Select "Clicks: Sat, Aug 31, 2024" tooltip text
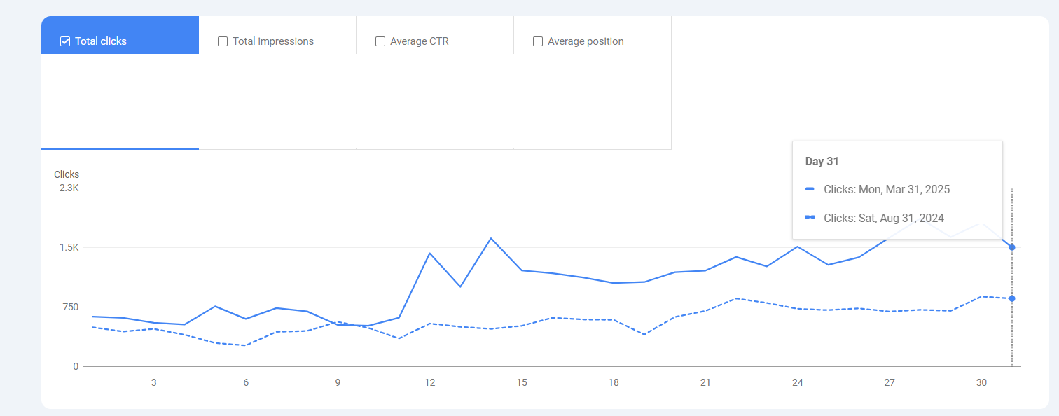The image size is (1059, 416). (884, 218)
